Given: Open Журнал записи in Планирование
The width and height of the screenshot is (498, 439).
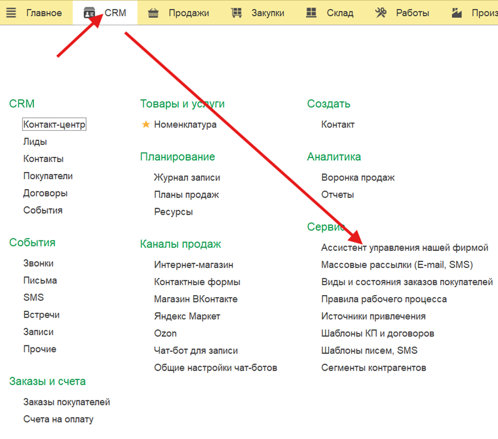Looking at the screenshot, I should click(x=187, y=177).
